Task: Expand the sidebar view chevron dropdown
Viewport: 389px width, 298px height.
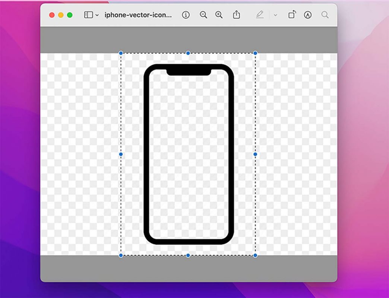Action: pos(97,15)
